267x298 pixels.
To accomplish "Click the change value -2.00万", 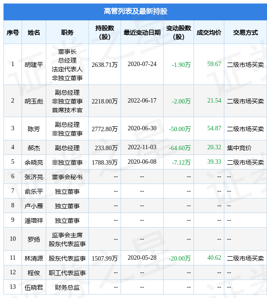I will [x=181, y=101].
